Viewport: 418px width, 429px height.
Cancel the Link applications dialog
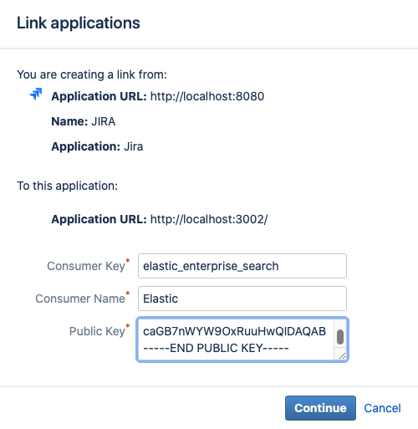point(382,408)
